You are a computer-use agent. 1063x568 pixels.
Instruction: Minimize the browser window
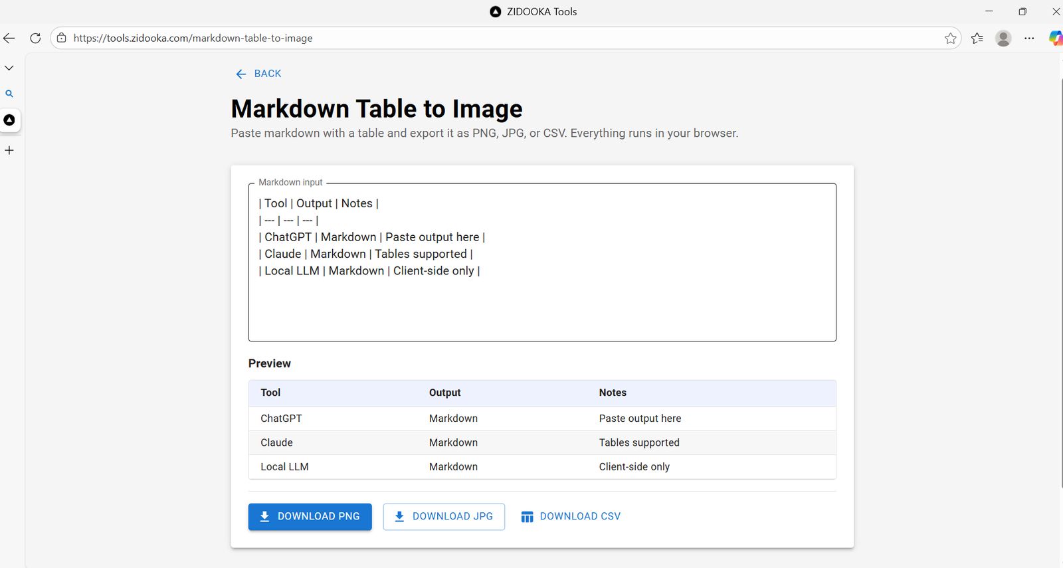point(989,11)
